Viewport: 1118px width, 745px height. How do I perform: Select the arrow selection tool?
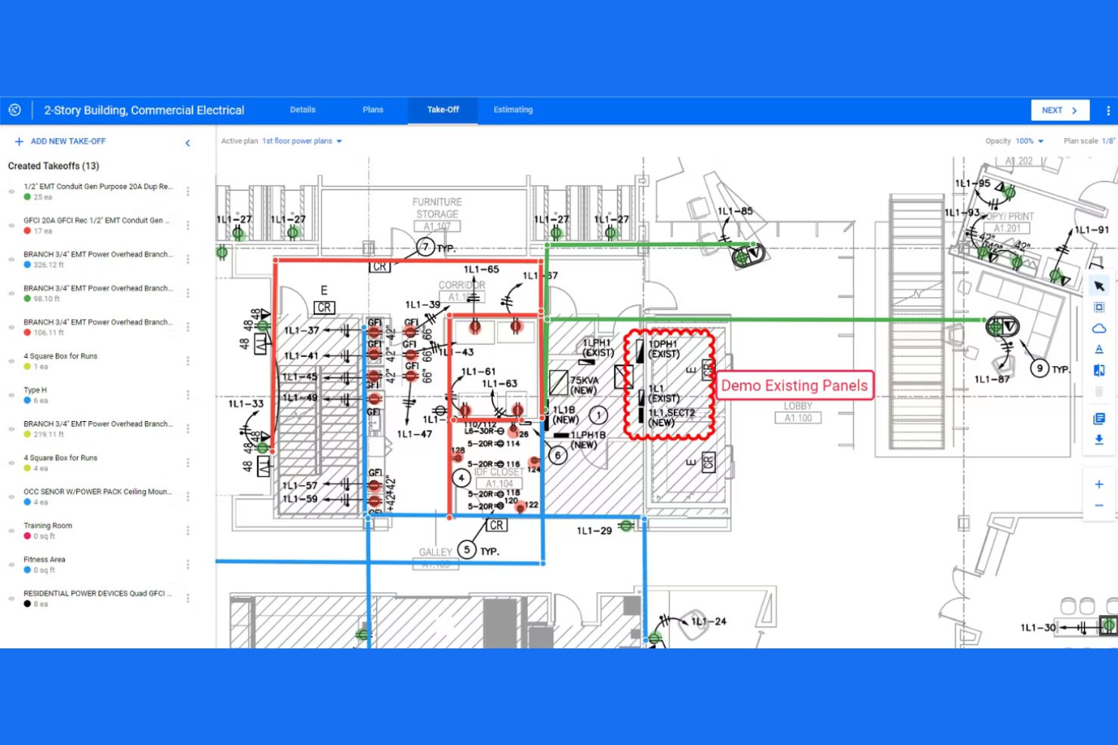(1099, 285)
